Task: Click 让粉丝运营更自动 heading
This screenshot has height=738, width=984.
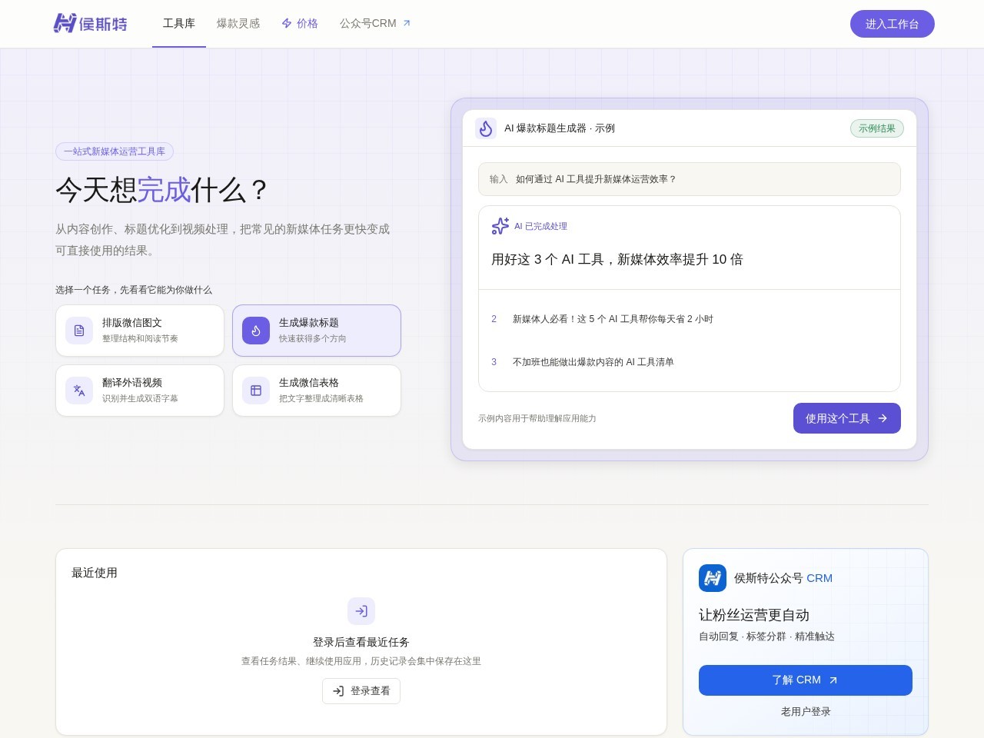Action: (754, 615)
